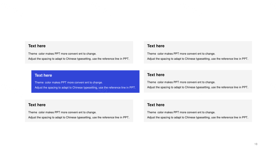277x158 pixels.
Task: Click "Theme color" line in top-right card
Action: point(181,54)
